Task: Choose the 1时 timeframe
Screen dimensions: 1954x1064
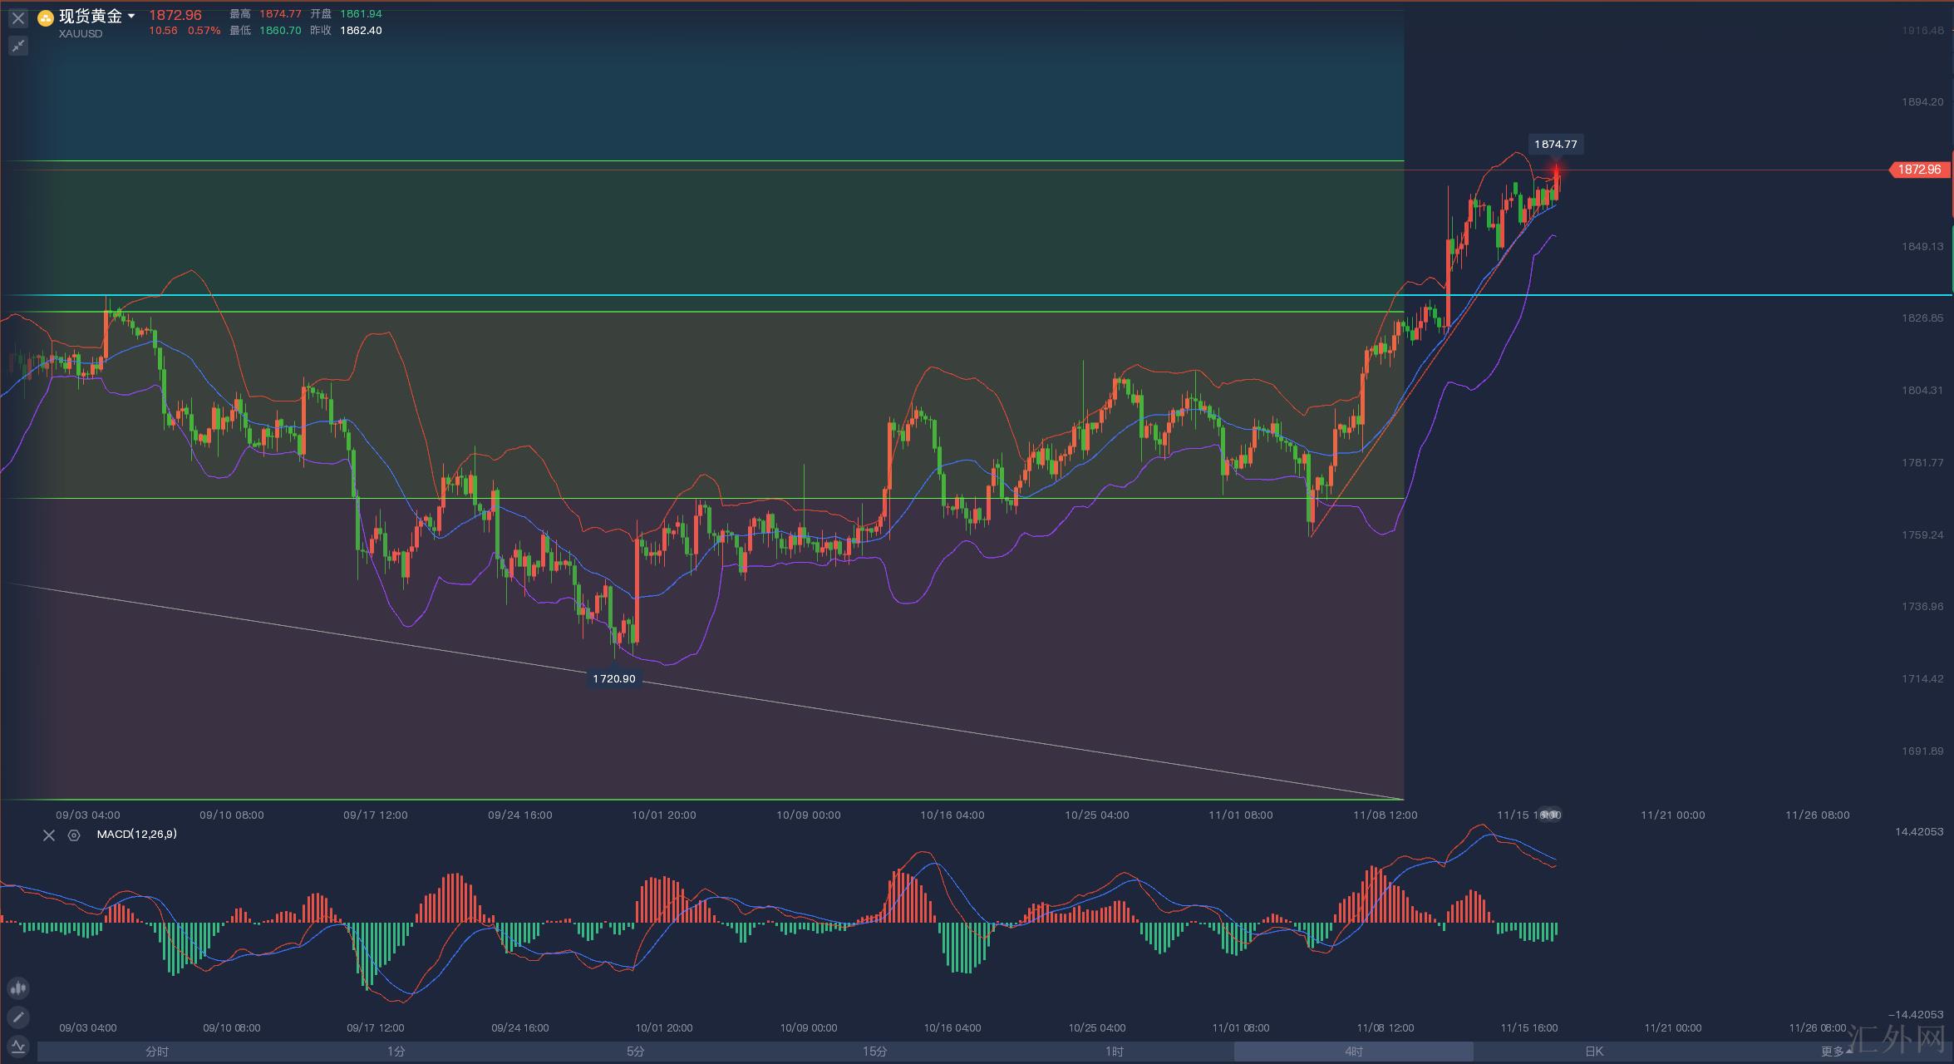Action: [1115, 1052]
